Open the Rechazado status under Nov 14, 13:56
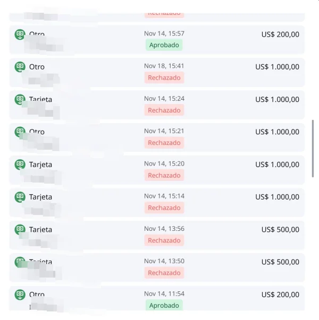Viewport: 319px width, 320px height. tap(164, 240)
